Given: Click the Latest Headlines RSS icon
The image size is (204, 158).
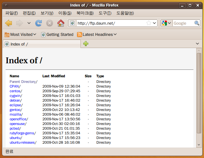Looking at the screenshot, I should tap(79, 35).
